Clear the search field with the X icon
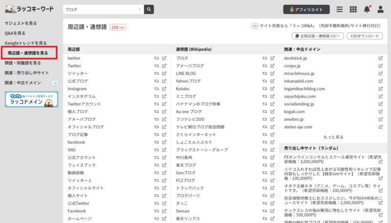The width and height of the screenshot is (391, 223). [140, 9]
